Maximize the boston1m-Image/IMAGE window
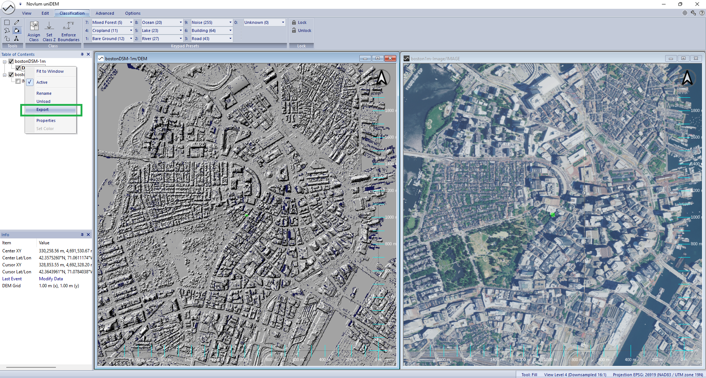 pos(683,58)
